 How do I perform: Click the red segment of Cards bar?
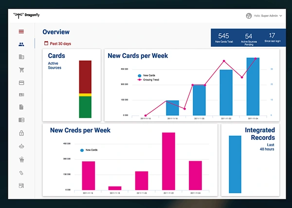(85, 77)
